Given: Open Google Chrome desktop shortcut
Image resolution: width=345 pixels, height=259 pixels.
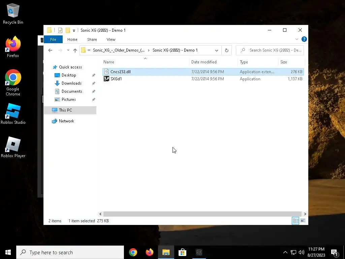Looking at the screenshot, I should click(x=13, y=83).
